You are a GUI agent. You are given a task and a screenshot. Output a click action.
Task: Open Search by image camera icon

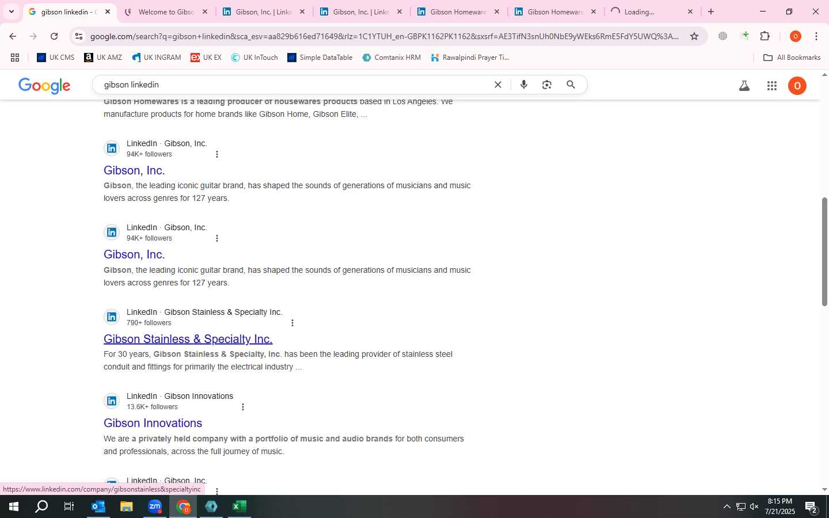coord(547,85)
